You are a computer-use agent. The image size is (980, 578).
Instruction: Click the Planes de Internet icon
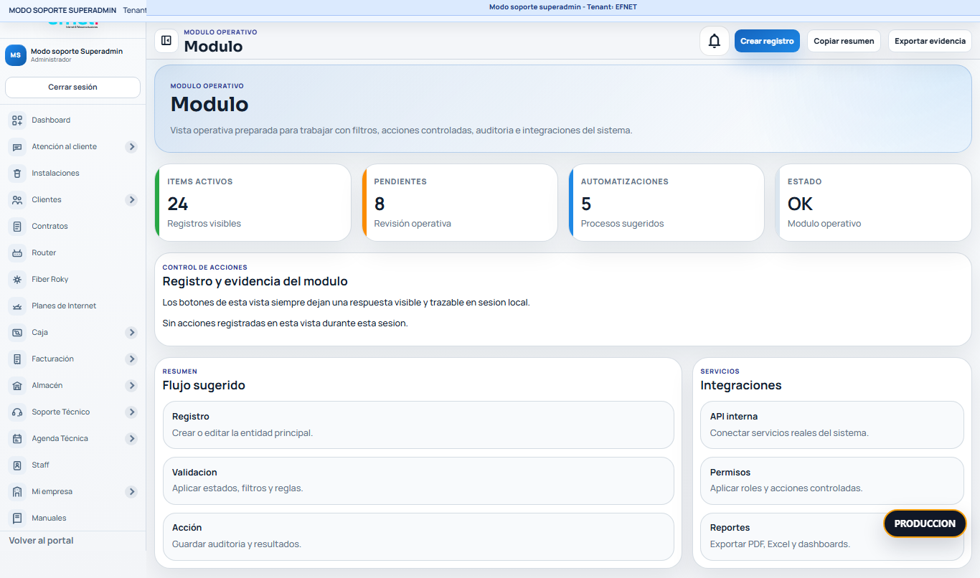coord(18,306)
